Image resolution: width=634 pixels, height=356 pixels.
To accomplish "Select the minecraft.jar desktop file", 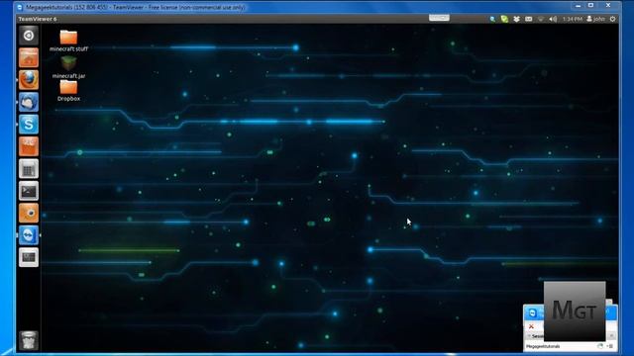I will 68,68.
